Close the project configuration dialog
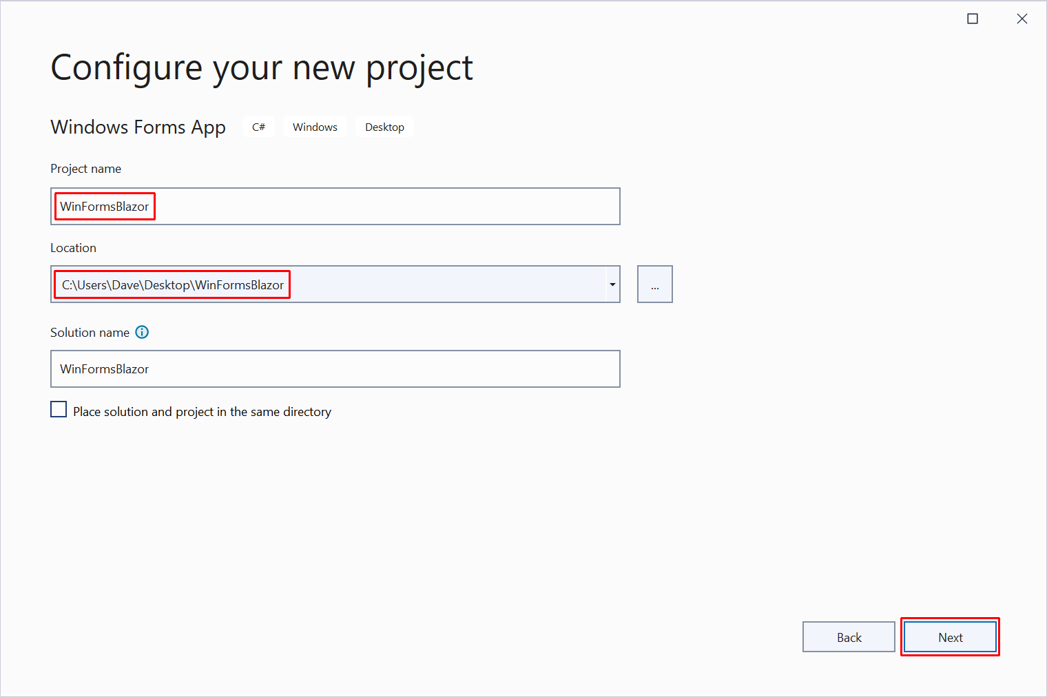 point(1022,19)
